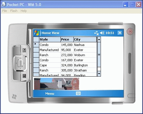Tap the Windows Start flag icon
Viewport: 143px width, 114px height.
point(37,33)
